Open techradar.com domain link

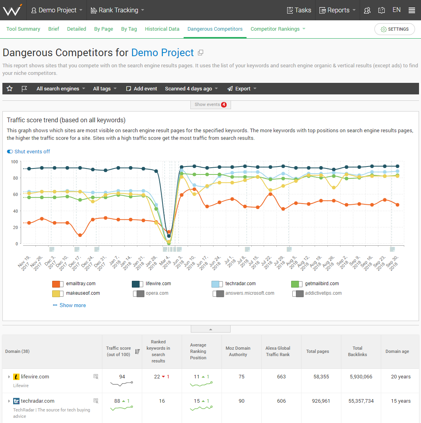click(x=37, y=401)
